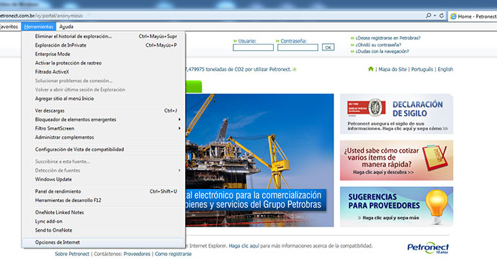This screenshot has width=497, height=269.
Task: Open the Herramientas menu
Action: (x=39, y=27)
